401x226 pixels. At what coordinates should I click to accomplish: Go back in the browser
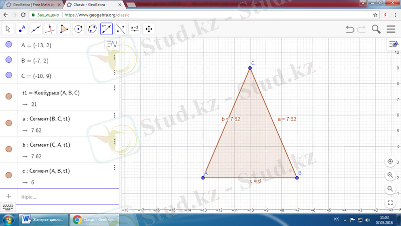(6, 15)
